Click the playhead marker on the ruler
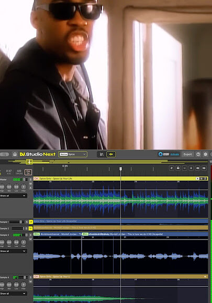 120,169
